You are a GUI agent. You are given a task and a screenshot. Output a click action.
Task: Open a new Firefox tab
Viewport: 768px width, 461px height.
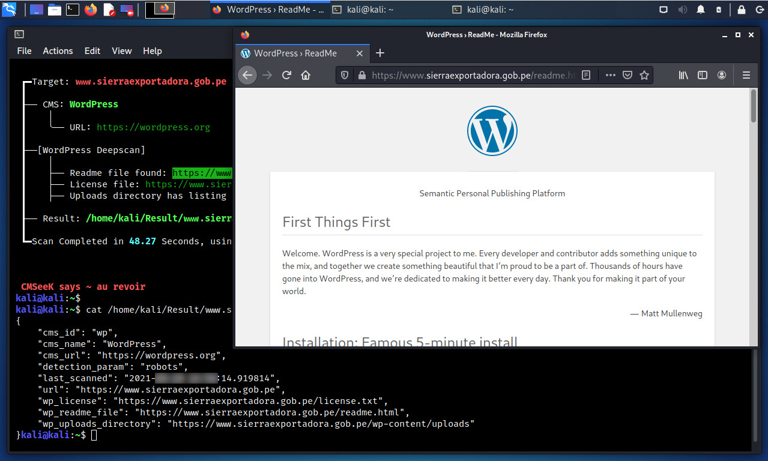click(x=379, y=53)
